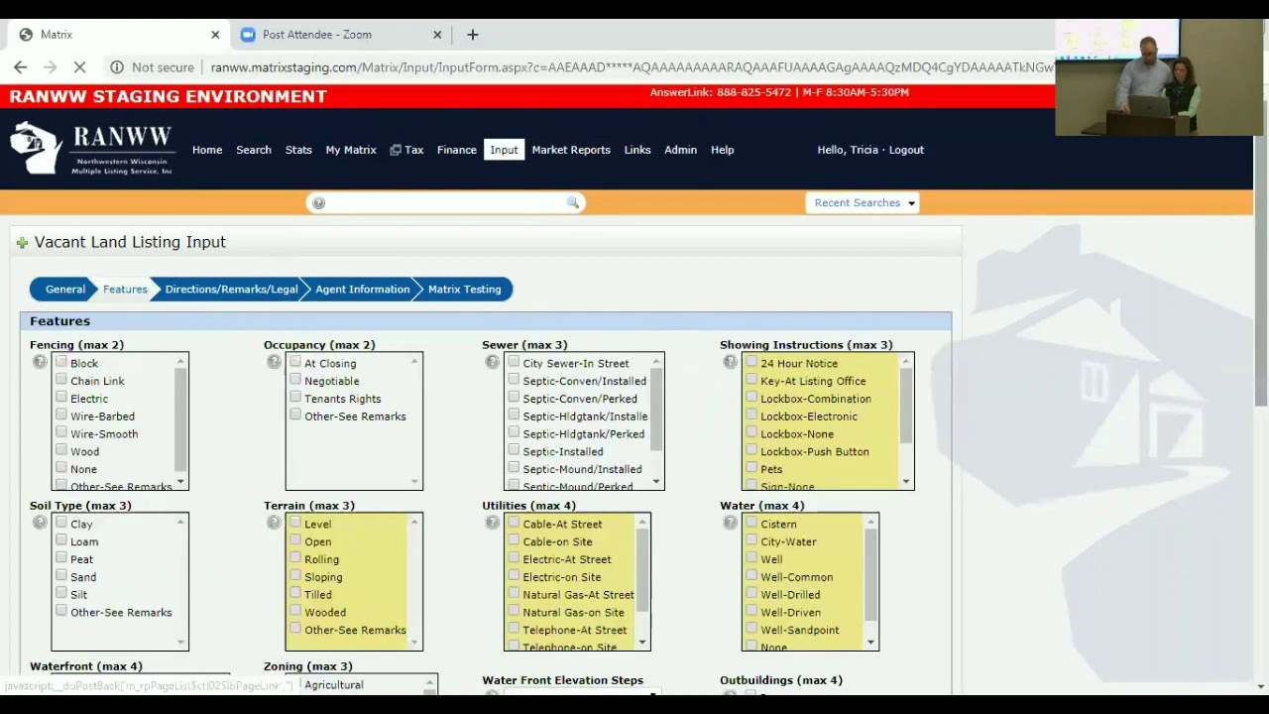This screenshot has height=714, width=1269.
Task: Open My Matrix link
Action: click(351, 150)
